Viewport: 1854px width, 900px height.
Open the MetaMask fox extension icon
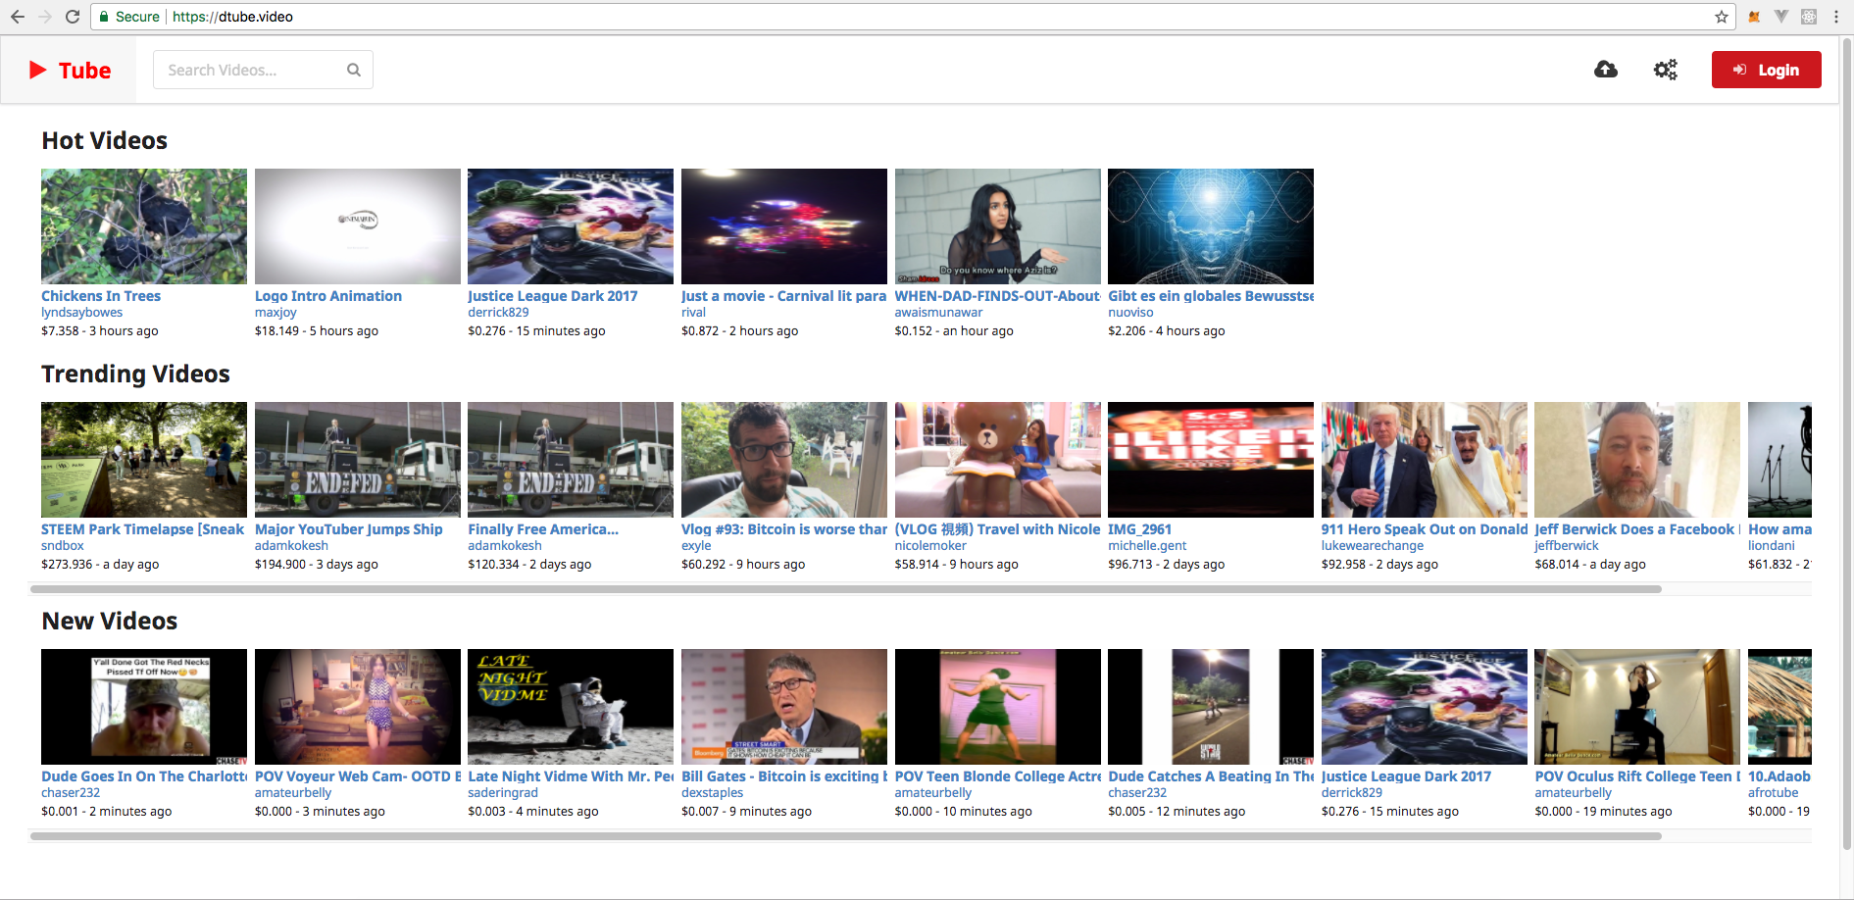click(x=1754, y=17)
